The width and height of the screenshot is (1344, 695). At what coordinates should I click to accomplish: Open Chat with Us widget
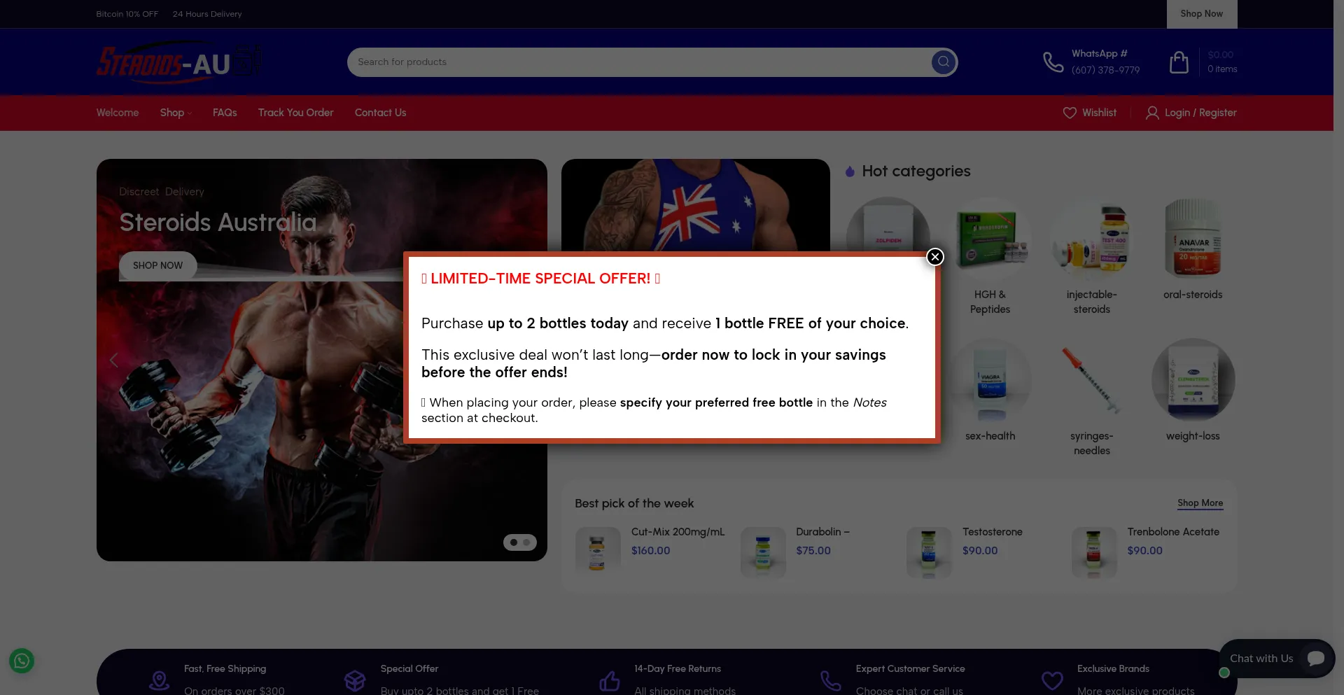[x=1277, y=659]
